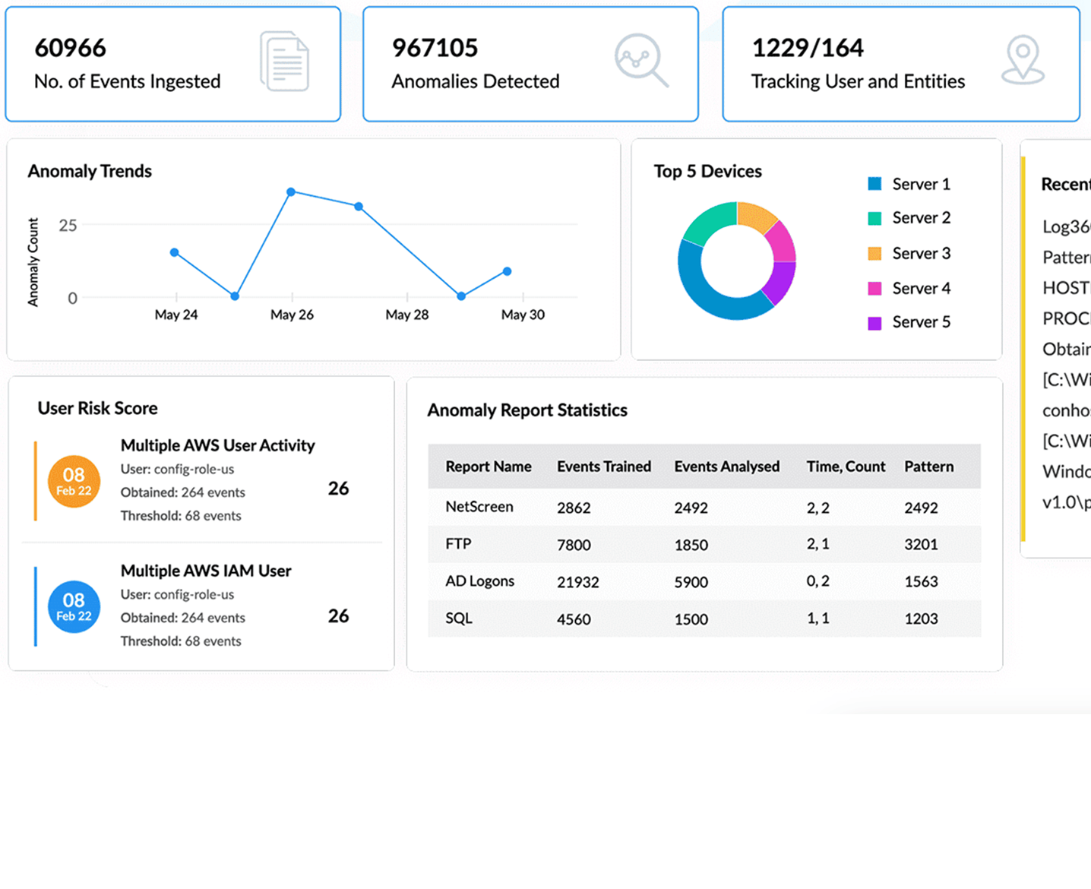Image resolution: width=1091 pixels, height=889 pixels.
Task: Open the Multiple AWS IAM User title
Action: pos(206,571)
